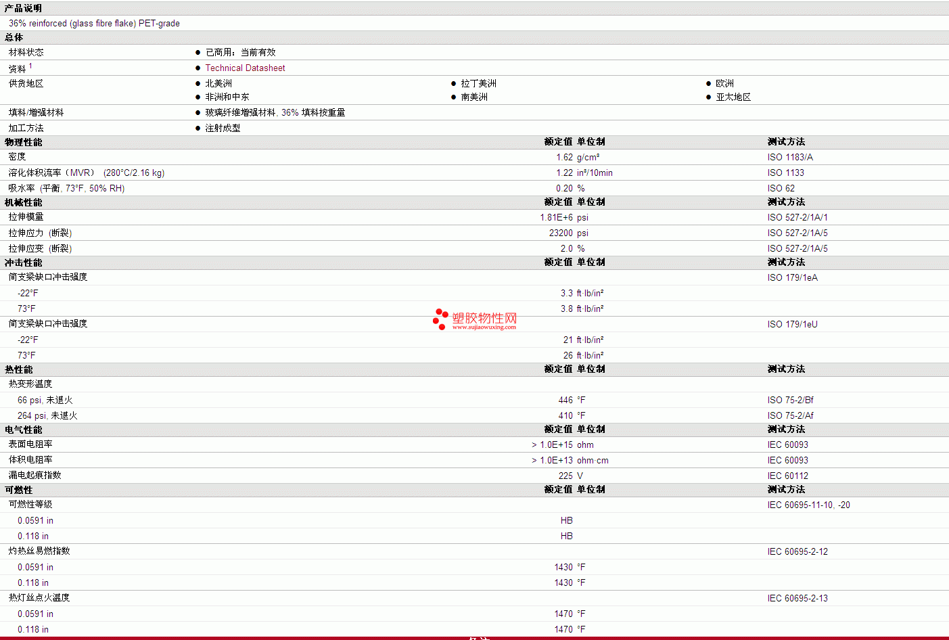Open the Technical Datasheet link
Viewport: 949px width, 640px height.
click(x=245, y=68)
